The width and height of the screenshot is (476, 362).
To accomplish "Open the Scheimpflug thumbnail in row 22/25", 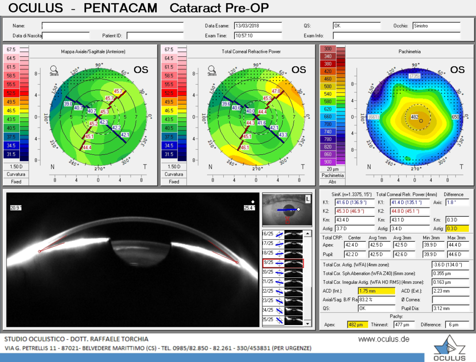I will click(x=293, y=291).
